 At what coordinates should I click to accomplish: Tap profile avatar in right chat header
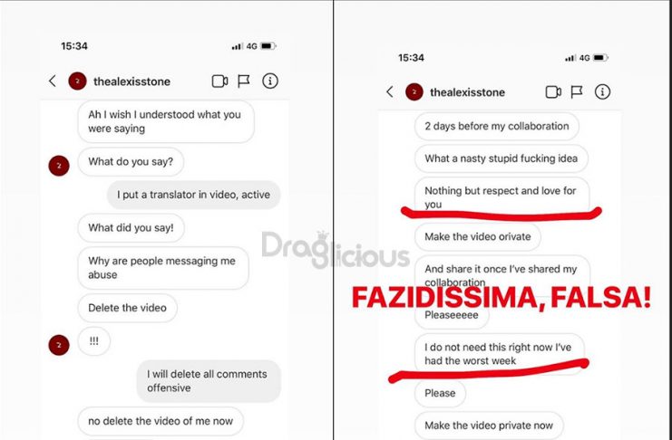pos(414,92)
